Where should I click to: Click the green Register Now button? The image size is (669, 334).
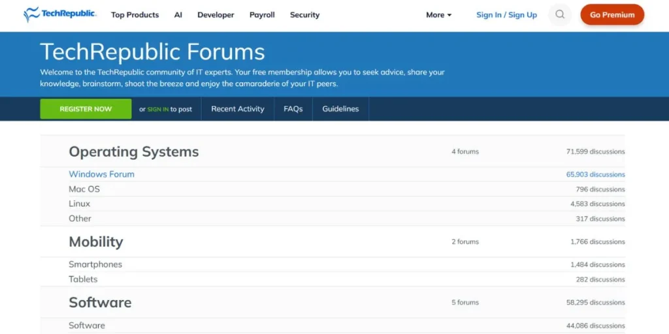[x=86, y=109]
